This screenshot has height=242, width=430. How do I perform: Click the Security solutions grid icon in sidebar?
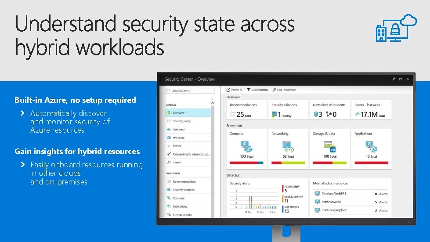coord(169,190)
